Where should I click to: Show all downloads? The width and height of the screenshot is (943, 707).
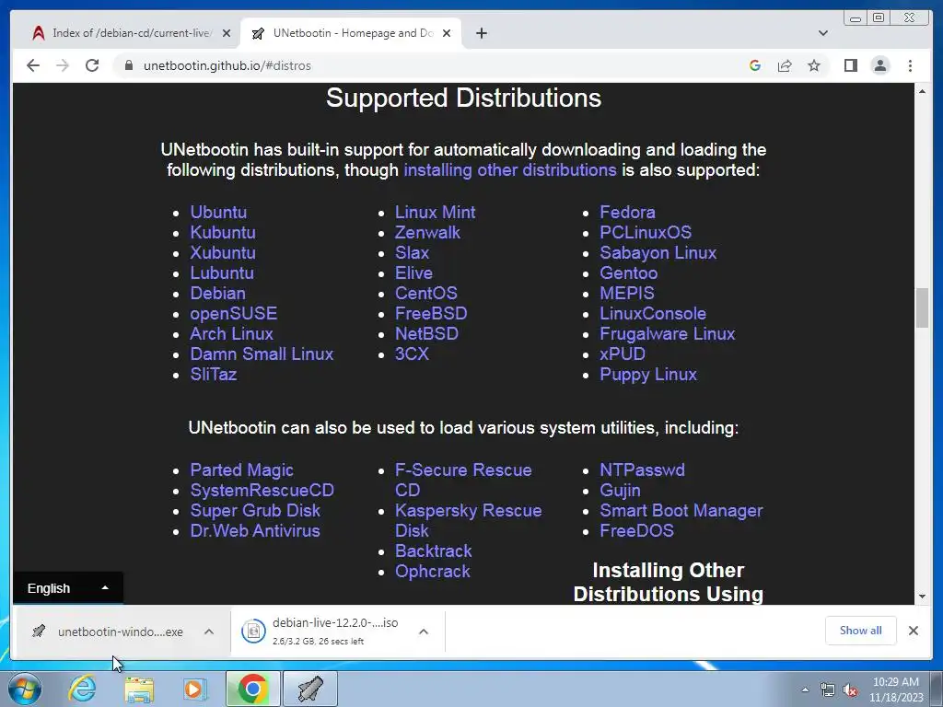[861, 630]
